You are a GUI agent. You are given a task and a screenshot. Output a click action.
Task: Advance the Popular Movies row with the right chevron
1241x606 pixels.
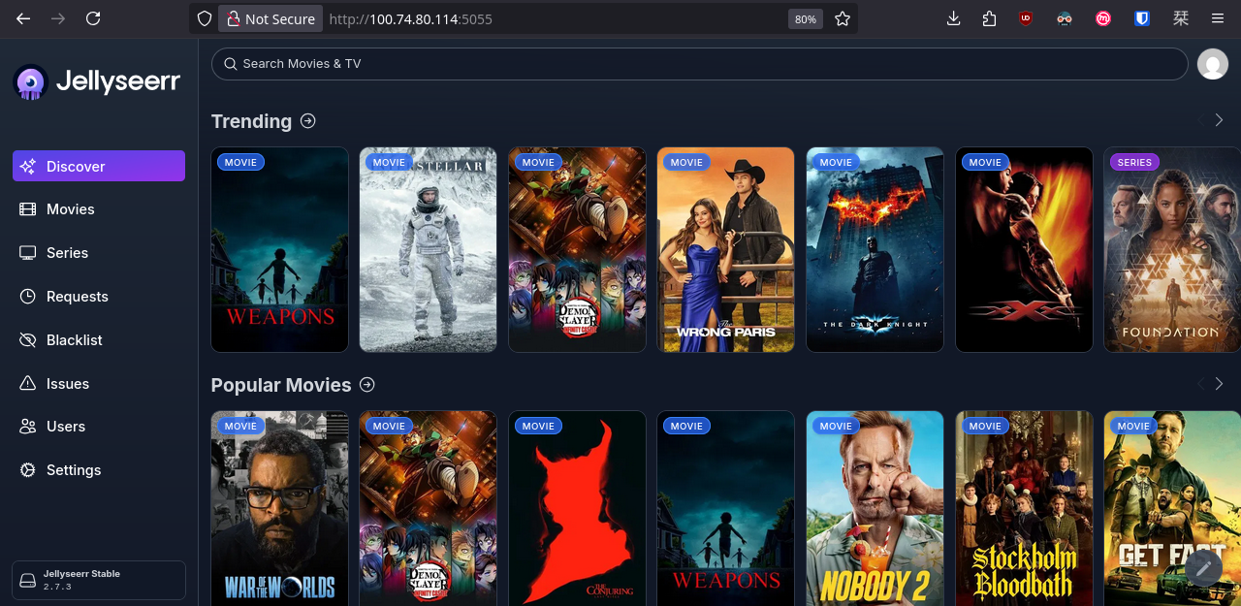tap(1220, 384)
